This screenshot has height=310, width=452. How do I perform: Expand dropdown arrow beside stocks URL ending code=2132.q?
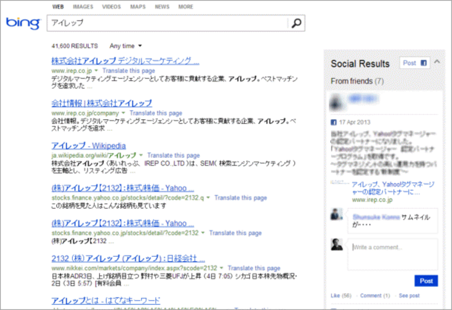208,198
